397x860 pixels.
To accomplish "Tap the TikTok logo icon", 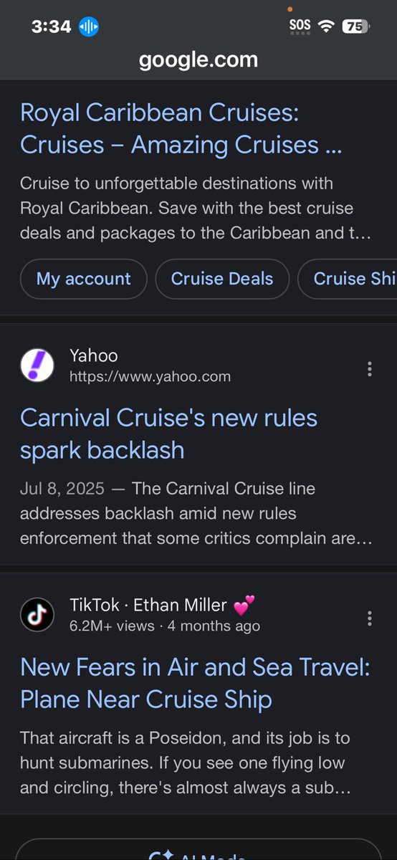I will point(38,614).
